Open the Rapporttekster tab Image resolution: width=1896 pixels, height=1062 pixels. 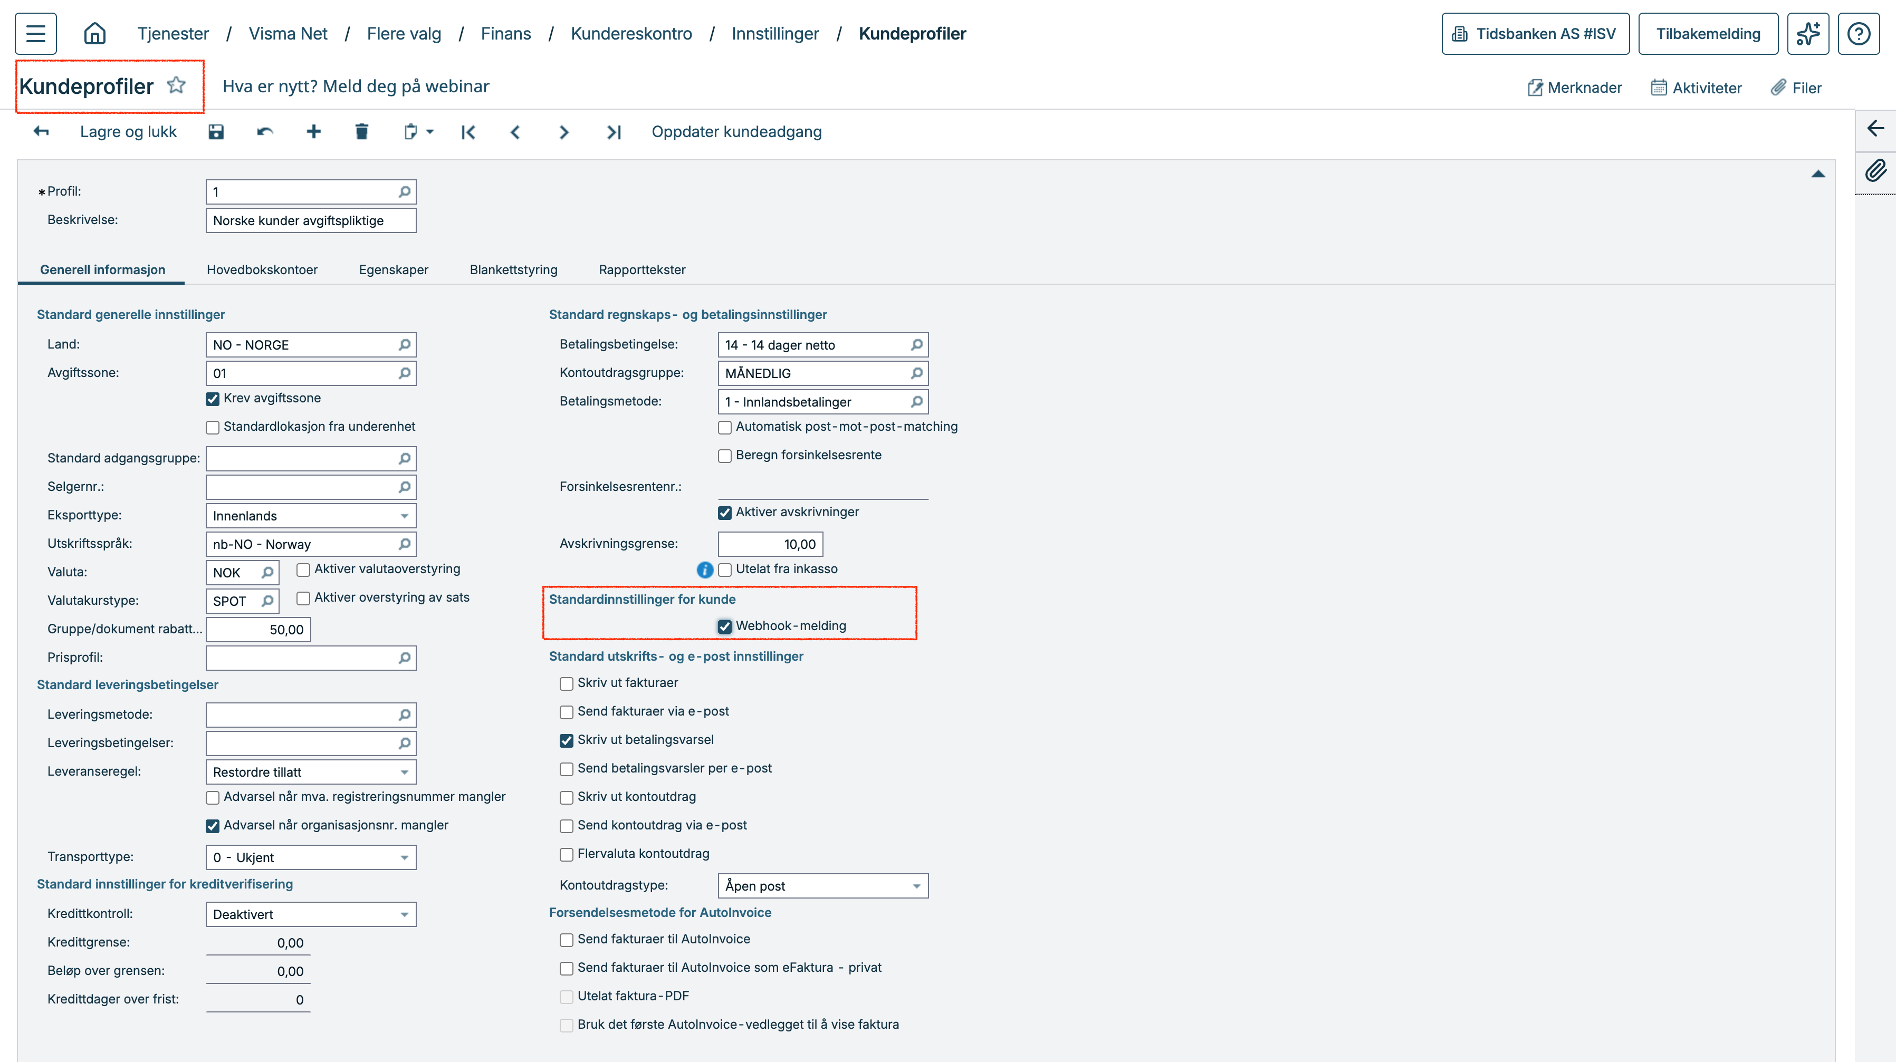pos(642,270)
